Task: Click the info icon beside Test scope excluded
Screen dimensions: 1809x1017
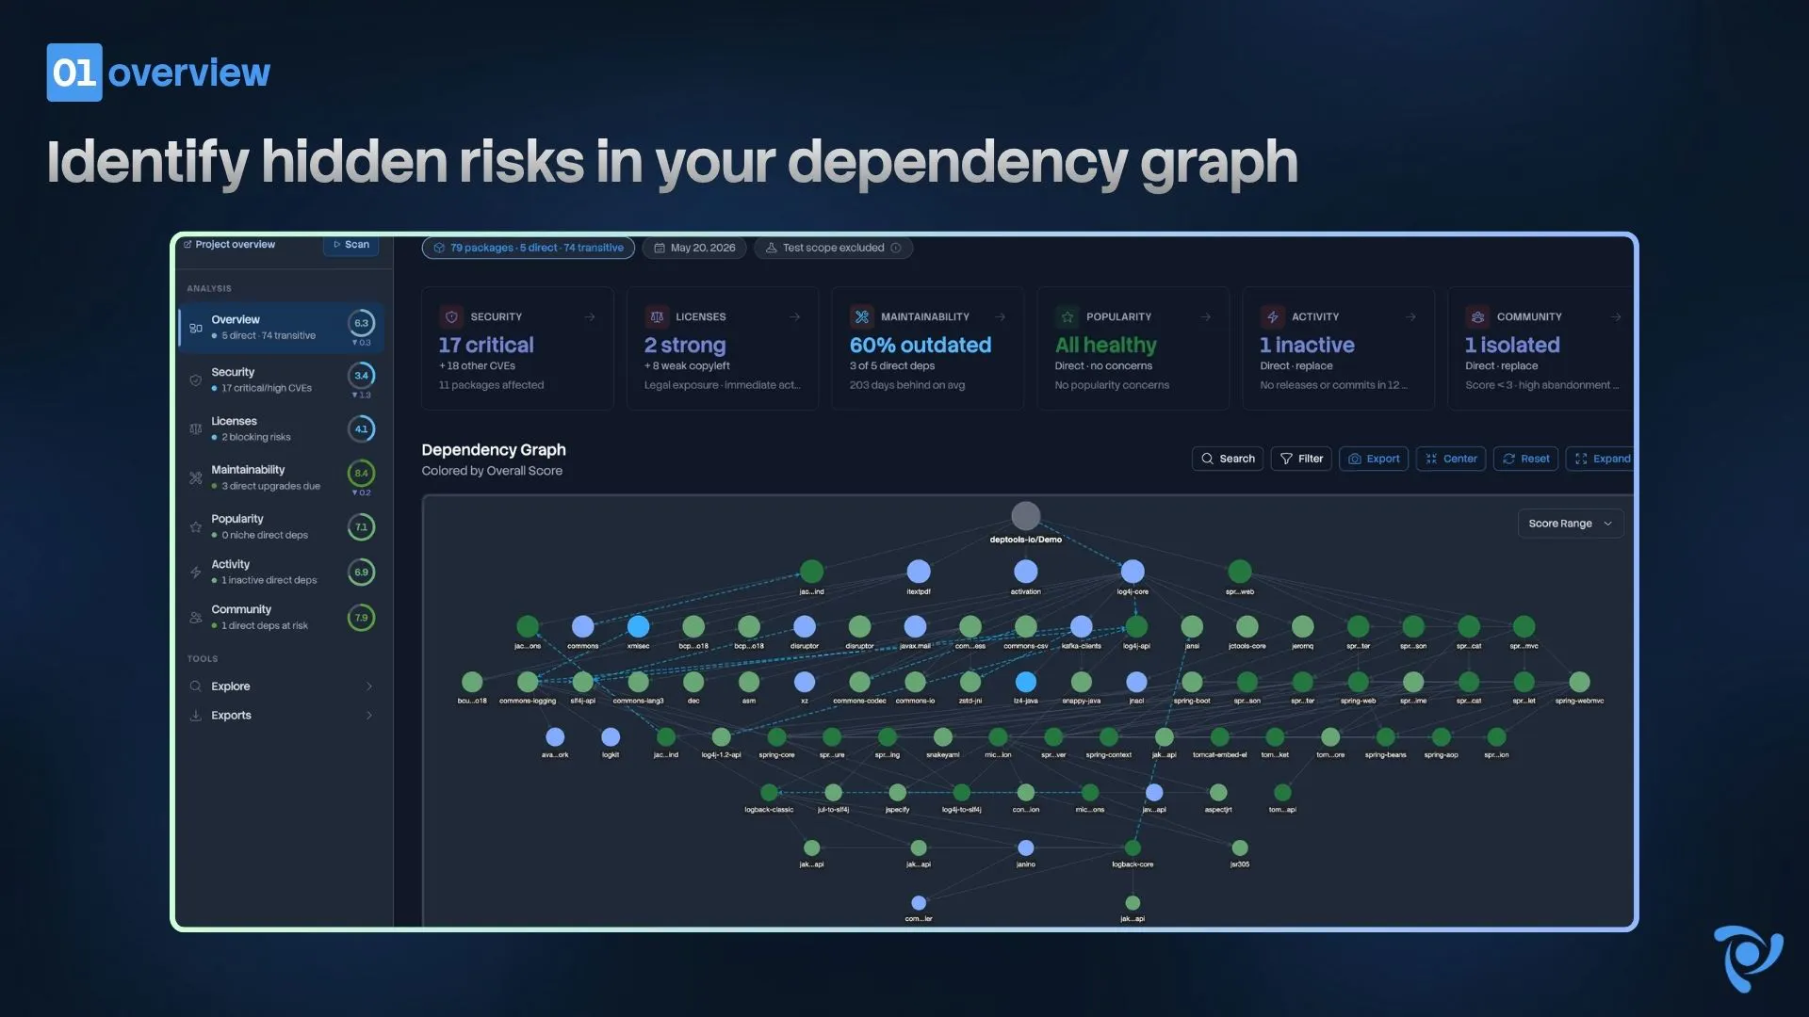Action: pos(896,248)
